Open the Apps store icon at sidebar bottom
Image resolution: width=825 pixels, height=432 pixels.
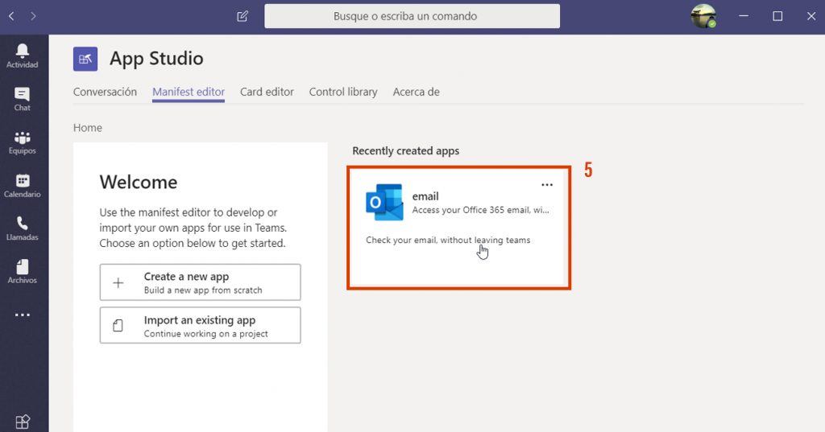coord(22,422)
